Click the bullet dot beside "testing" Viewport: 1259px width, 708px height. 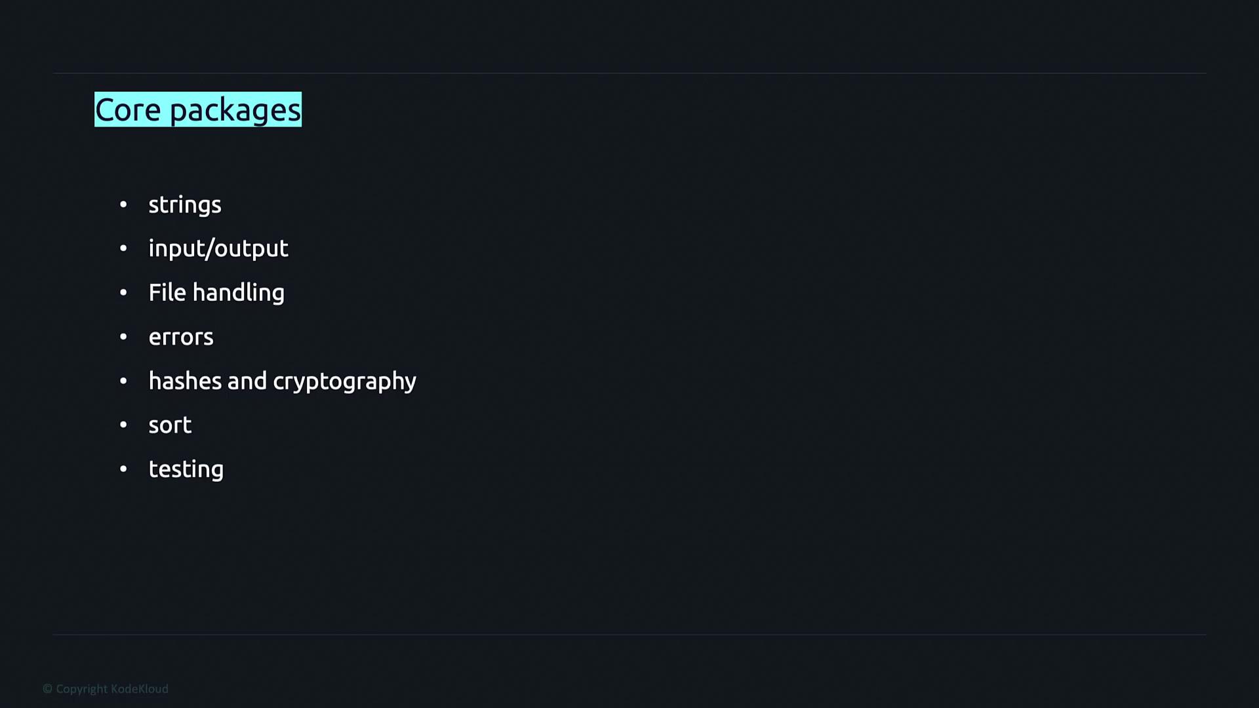point(123,469)
